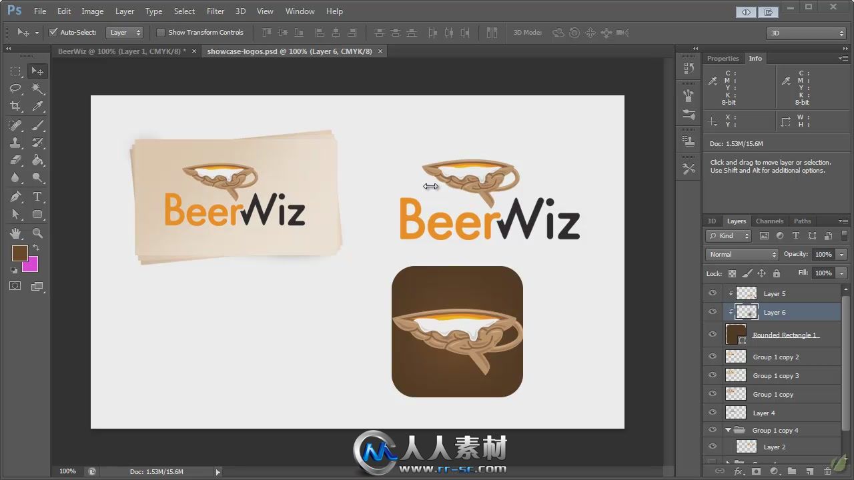Select the Horizontal Type tool
Image resolution: width=854 pixels, height=480 pixels.
[x=37, y=197]
